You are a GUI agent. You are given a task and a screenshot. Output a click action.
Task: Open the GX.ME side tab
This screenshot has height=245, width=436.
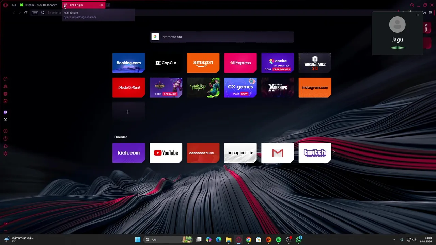[426, 28]
